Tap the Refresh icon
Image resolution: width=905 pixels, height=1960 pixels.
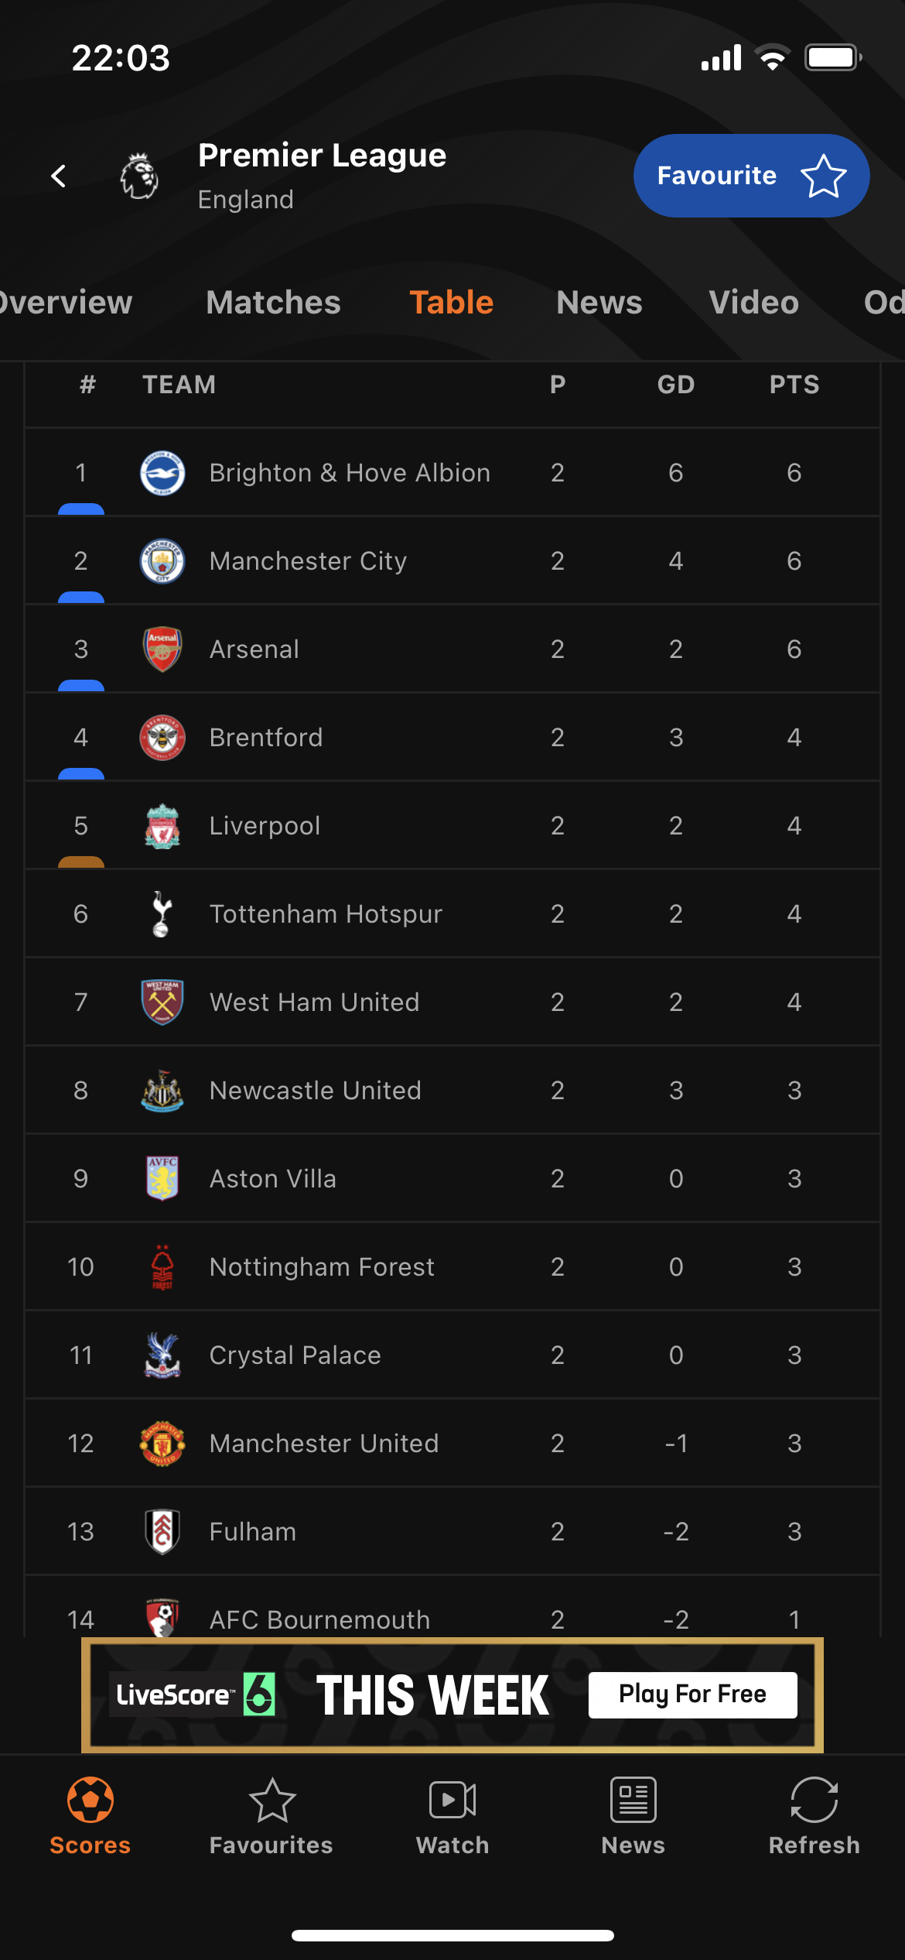[x=814, y=1800]
